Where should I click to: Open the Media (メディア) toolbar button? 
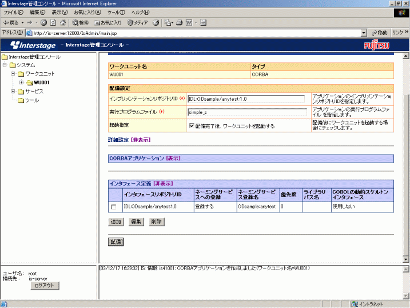click(x=138, y=23)
